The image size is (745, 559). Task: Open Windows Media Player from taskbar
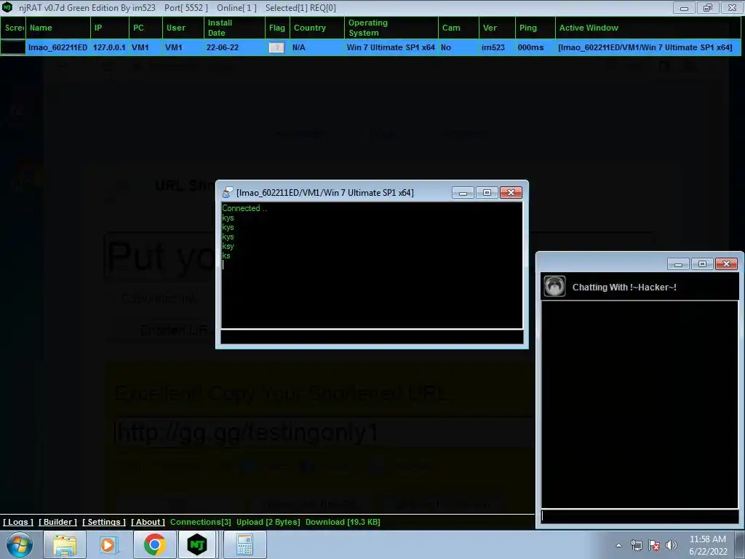pyautogui.click(x=108, y=544)
